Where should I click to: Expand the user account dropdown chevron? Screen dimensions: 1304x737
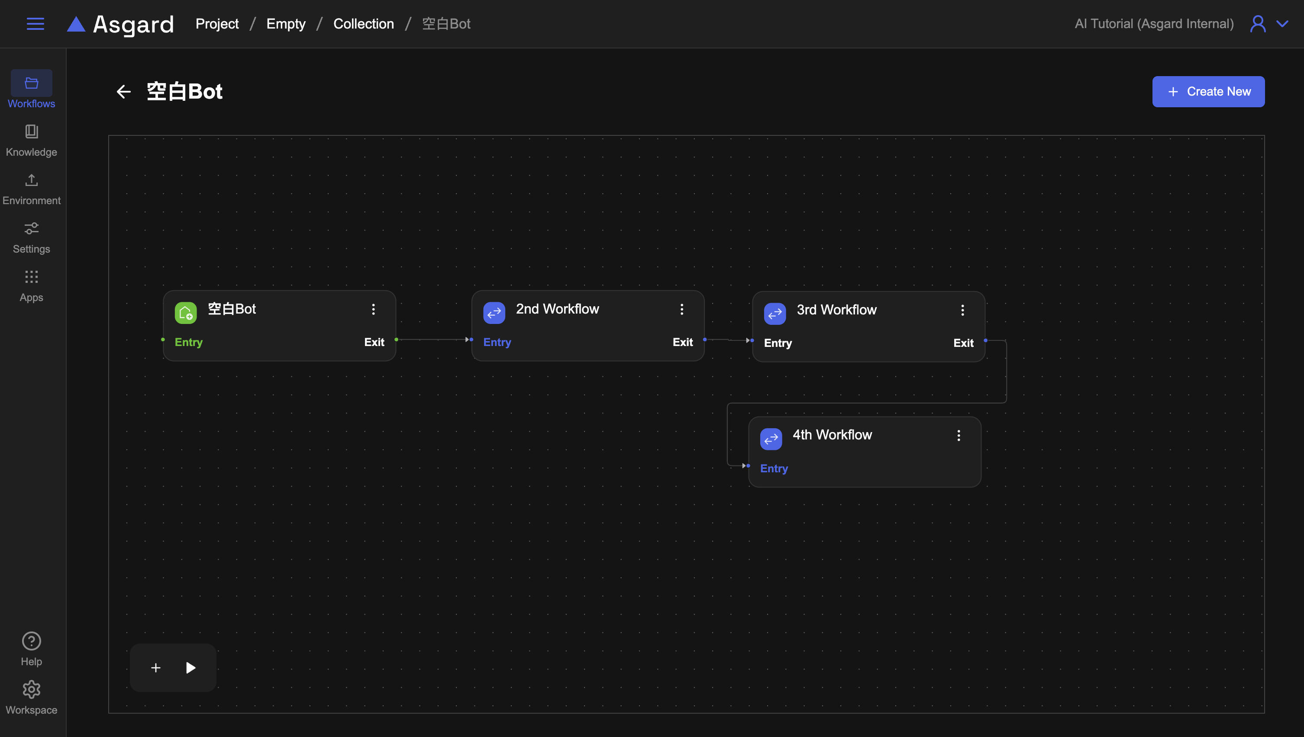pyautogui.click(x=1282, y=24)
